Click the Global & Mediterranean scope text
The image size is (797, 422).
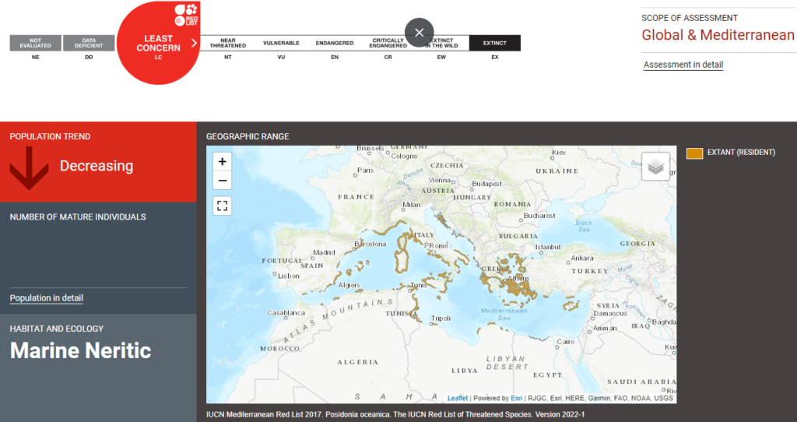[718, 34]
